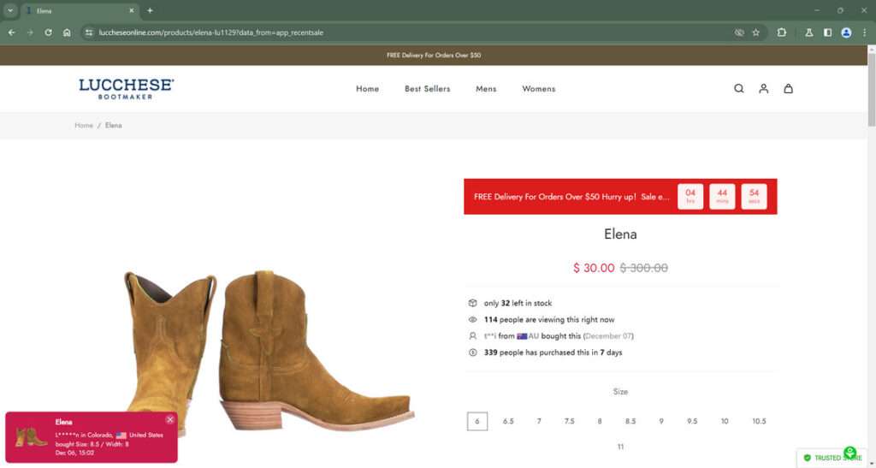
Task: Click the boot thumbnail in popup
Action: click(31, 437)
